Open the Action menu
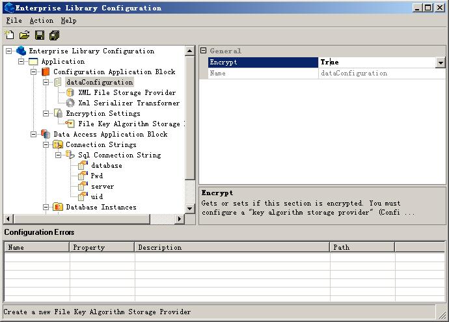This screenshot has height=322, width=449. pos(41,21)
